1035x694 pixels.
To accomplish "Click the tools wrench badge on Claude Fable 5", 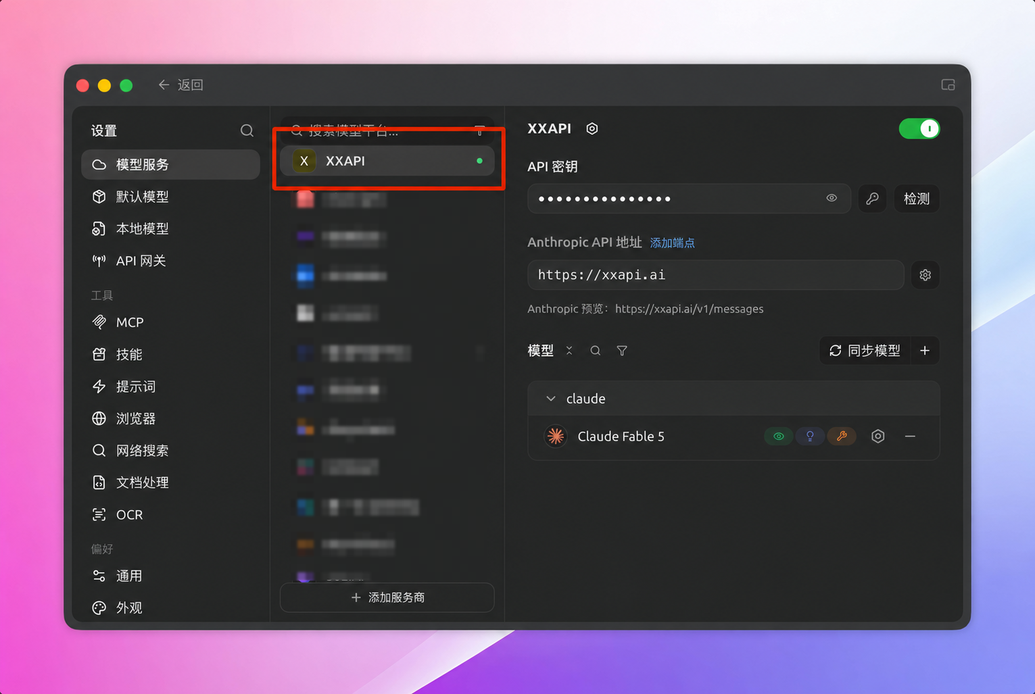I will click(842, 437).
